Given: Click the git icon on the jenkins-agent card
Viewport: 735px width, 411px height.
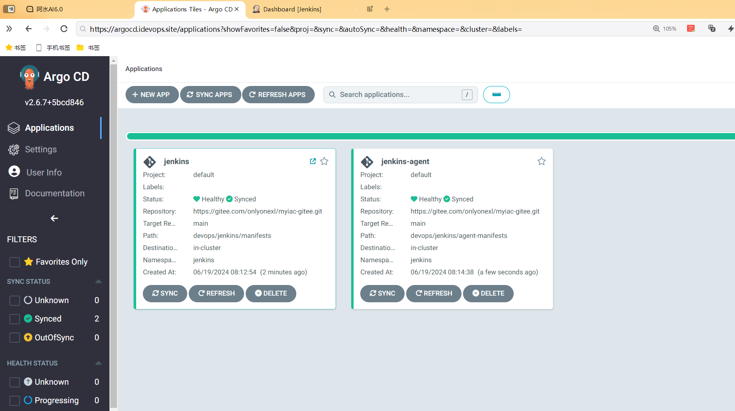Looking at the screenshot, I should tap(367, 162).
